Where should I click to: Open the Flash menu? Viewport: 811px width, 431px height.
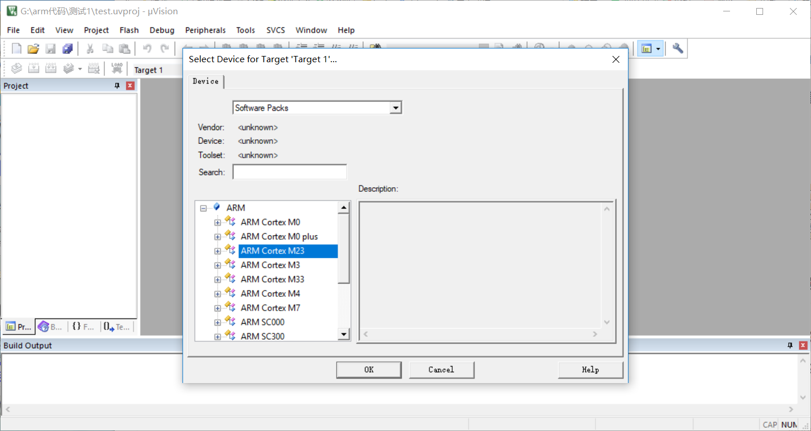pyautogui.click(x=129, y=30)
